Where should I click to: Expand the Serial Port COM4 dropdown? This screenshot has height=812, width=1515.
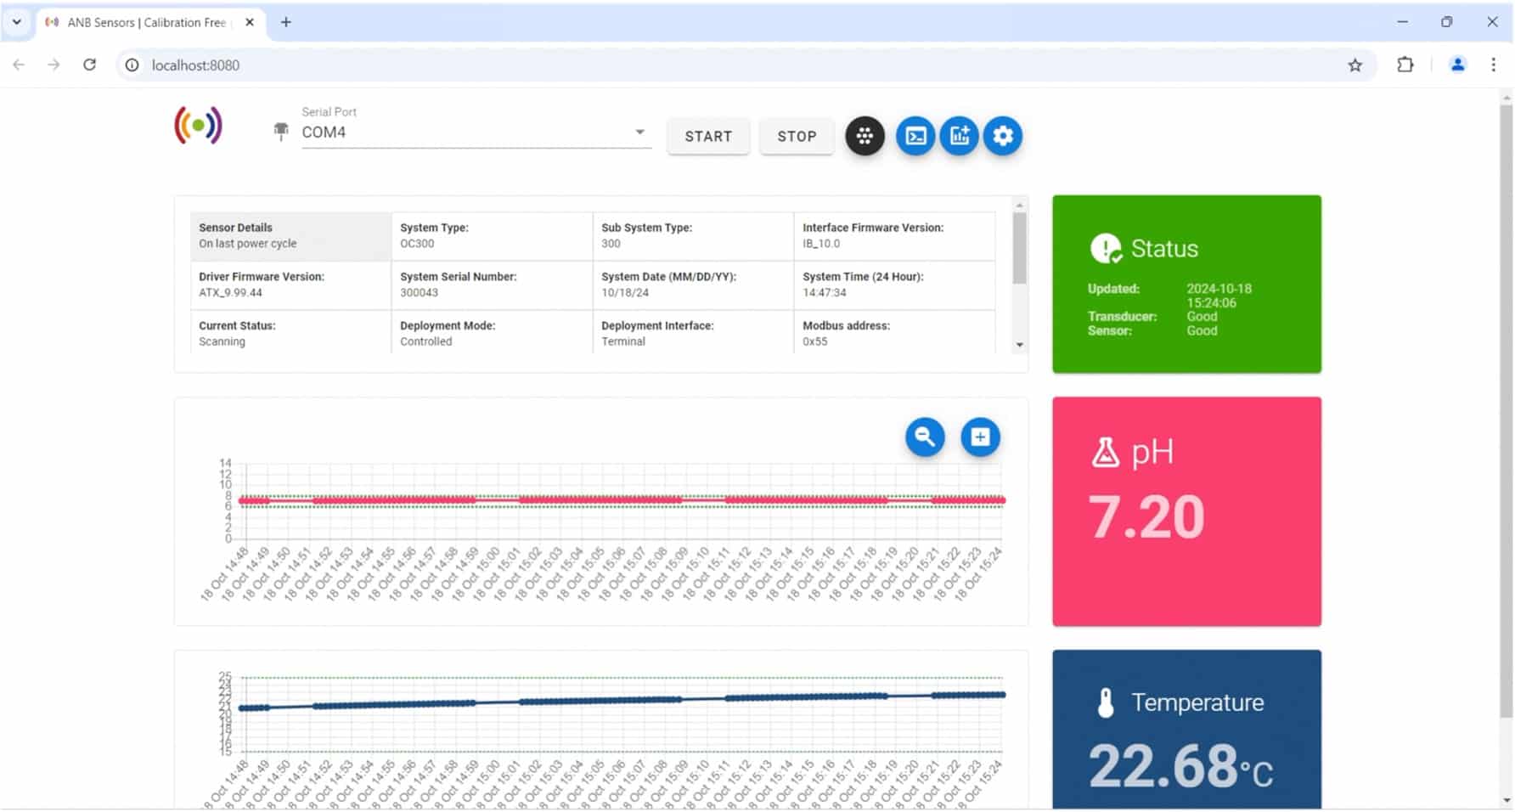click(x=639, y=133)
